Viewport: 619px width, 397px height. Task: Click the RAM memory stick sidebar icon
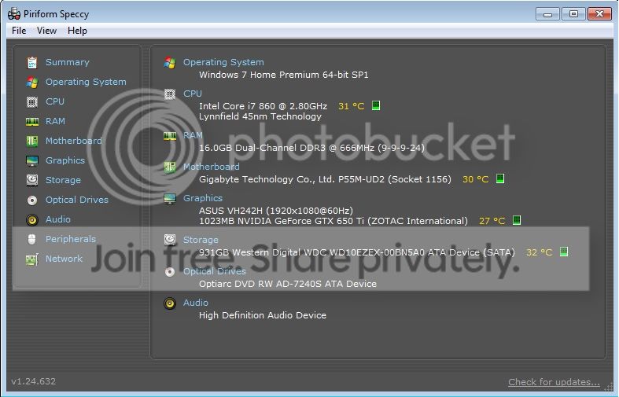click(x=32, y=122)
